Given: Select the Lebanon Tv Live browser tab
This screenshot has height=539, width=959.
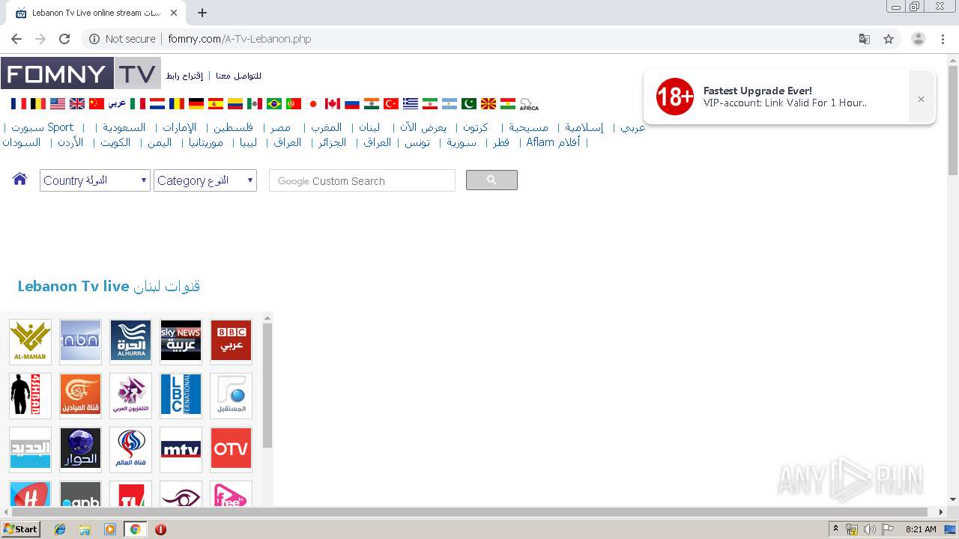Looking at the screenshot, I should (x=97, y=13).
